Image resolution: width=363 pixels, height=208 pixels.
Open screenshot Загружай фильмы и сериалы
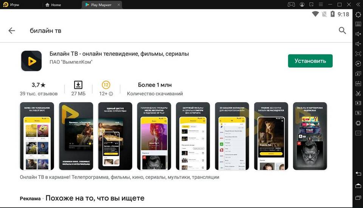coord(193,136)
